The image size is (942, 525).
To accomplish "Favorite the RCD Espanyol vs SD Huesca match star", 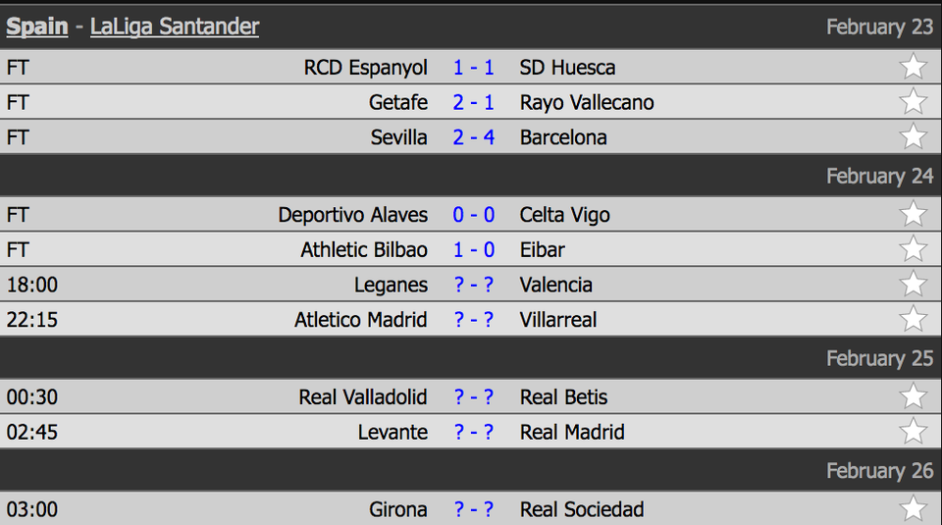I will click(x=913, y=67).
